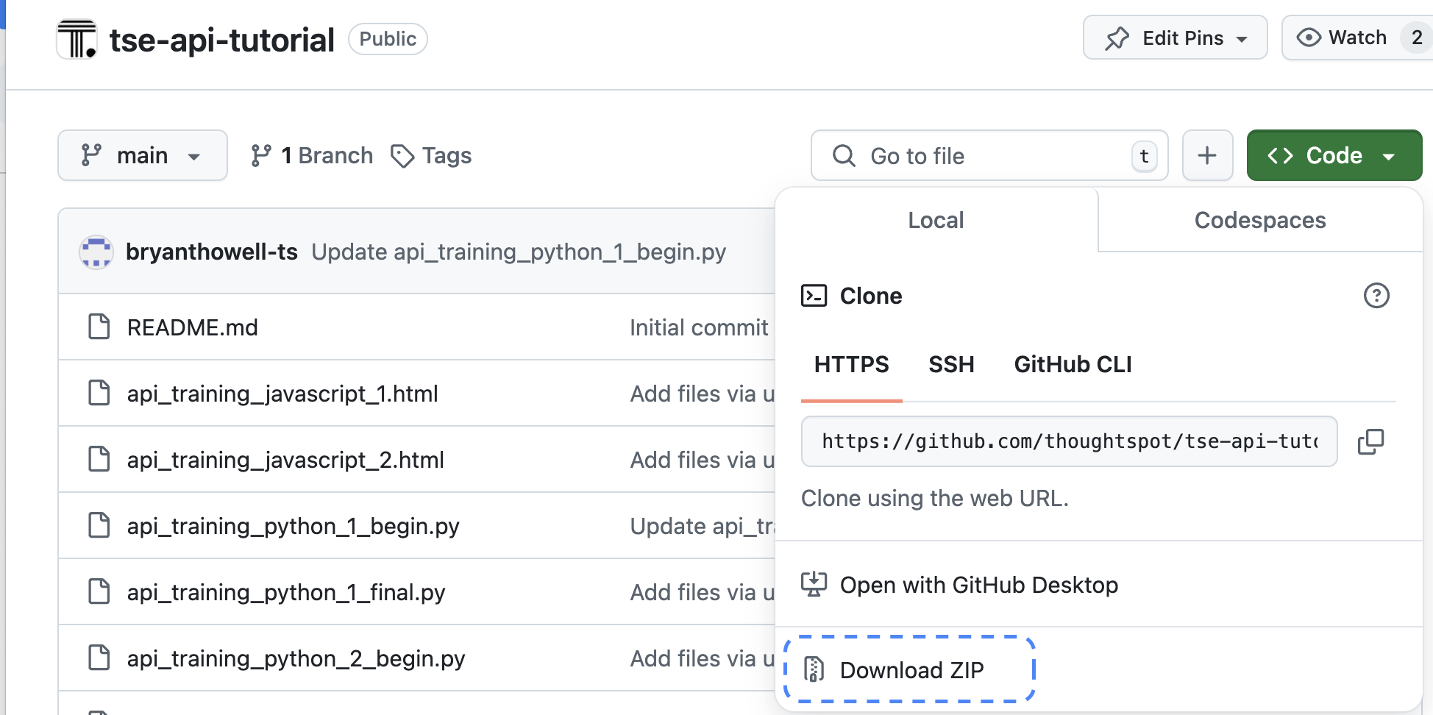Open the api_training_python_1_final.py file
This screenshot has height=715, width=1433.
point(285,591)
